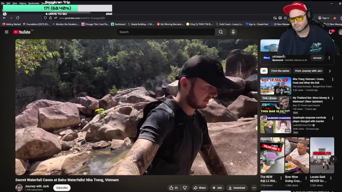
Task: Open Locals Said NEVER Go short thumbnail
Action: coord(322,155)
